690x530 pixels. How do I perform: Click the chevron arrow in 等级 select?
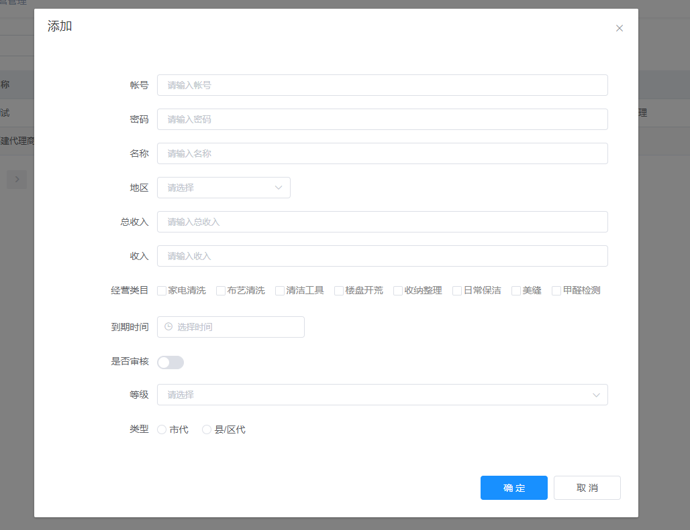pyautogui.click(x=596, y=395)
